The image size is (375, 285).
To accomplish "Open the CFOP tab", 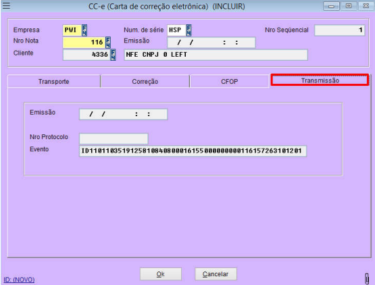I will click(x=229, y=82).
